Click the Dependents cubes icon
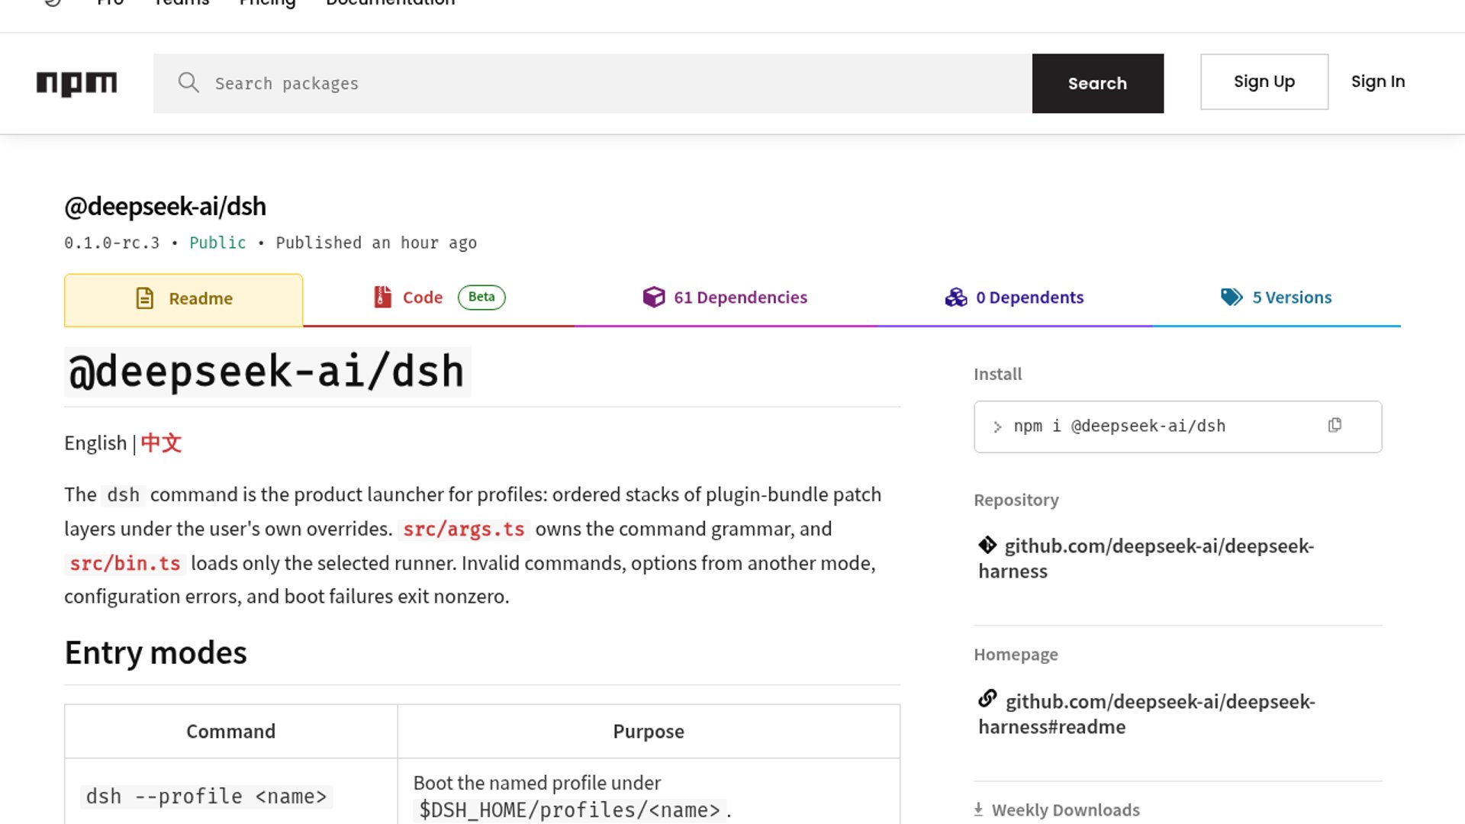 [956, 297]
